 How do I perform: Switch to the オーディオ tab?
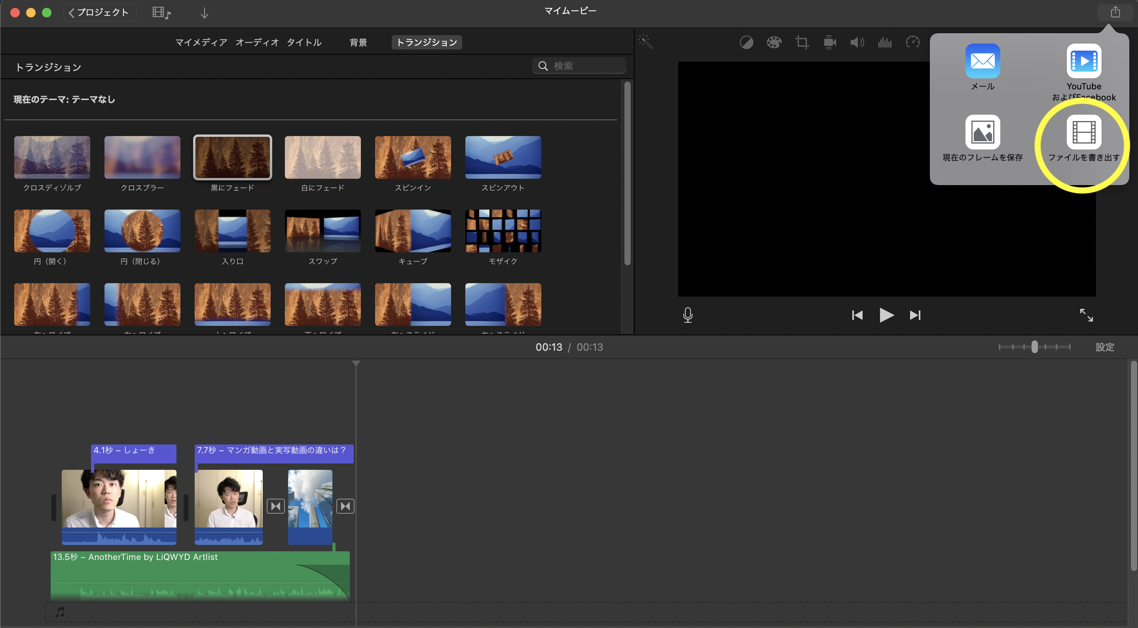257,42
